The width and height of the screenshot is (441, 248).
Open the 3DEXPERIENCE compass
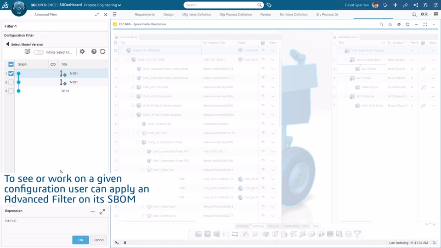[19, 8]
